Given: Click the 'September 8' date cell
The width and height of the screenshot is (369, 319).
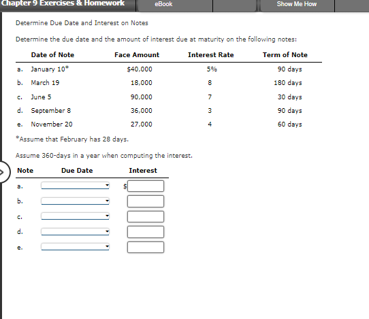Looking at the screenshot, I should pyautogui.click(x=51, y=110).
